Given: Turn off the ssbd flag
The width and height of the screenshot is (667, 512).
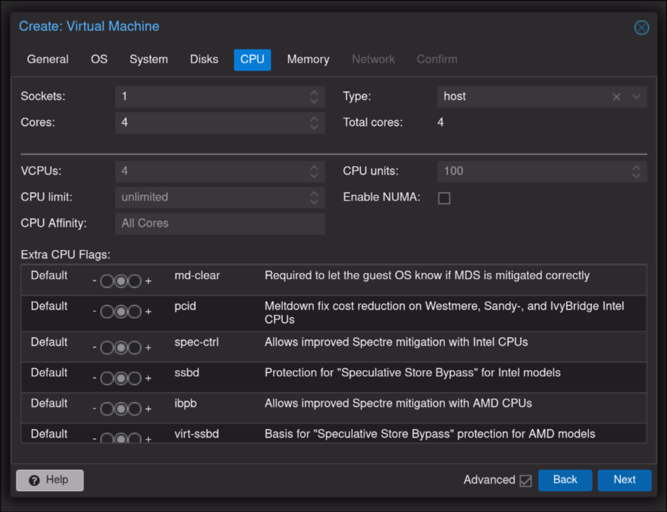Looking at the screenshot, I should pos(107,378).
